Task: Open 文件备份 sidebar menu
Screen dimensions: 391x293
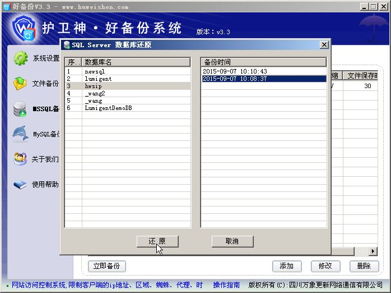Action: point(45,84)
